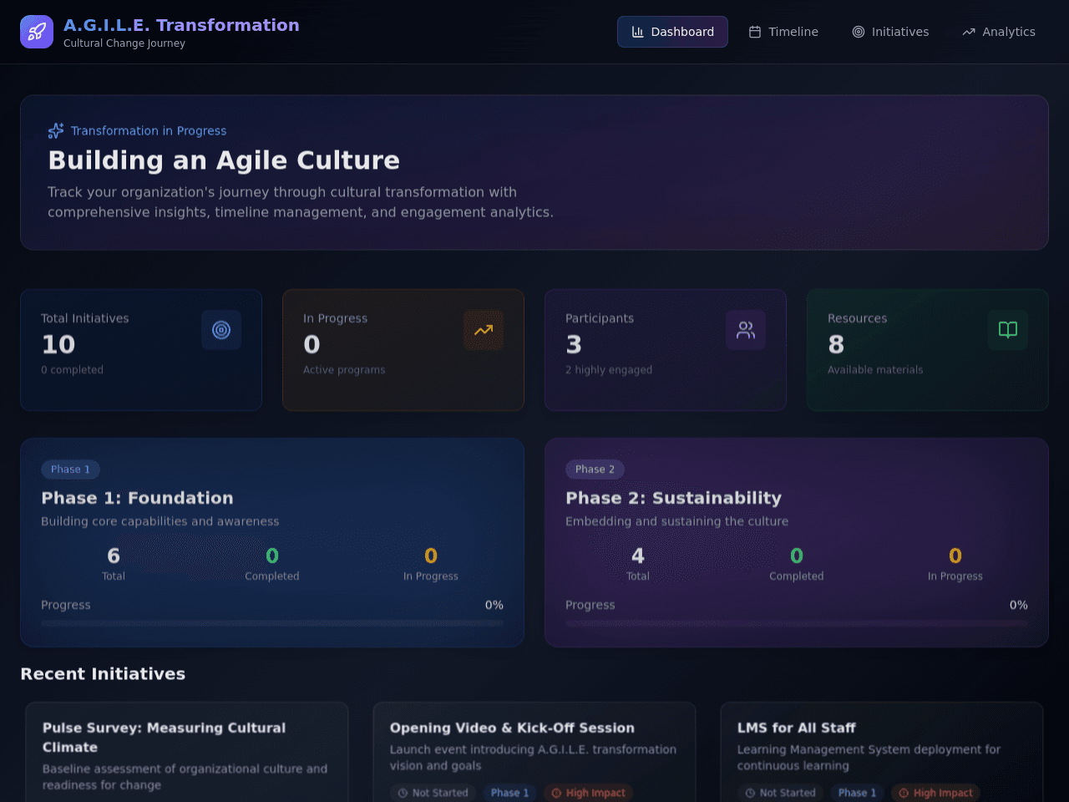Open the Analytics tab

tap(999, 32)
